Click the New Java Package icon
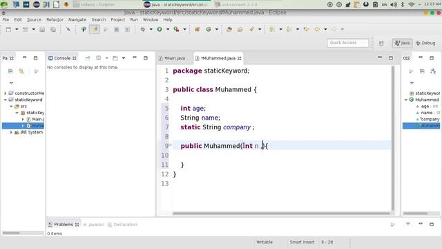The image size is (442, 249). point(198,29)
